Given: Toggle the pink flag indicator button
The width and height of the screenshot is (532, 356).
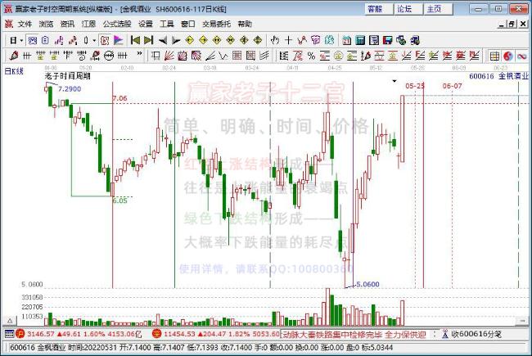Looking at the screenshot, I should click(118, 40).
